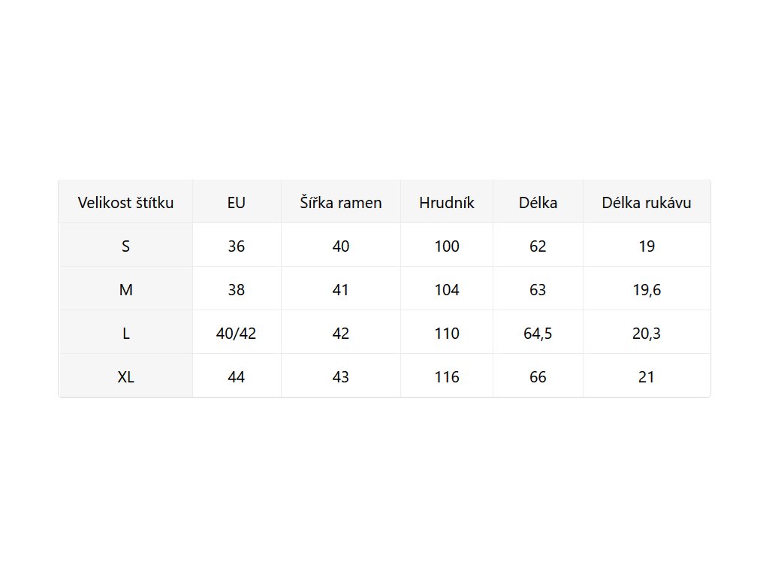
Task: Select the length value 63 cell
Action: pyautogui.click(x=538, y=289)
